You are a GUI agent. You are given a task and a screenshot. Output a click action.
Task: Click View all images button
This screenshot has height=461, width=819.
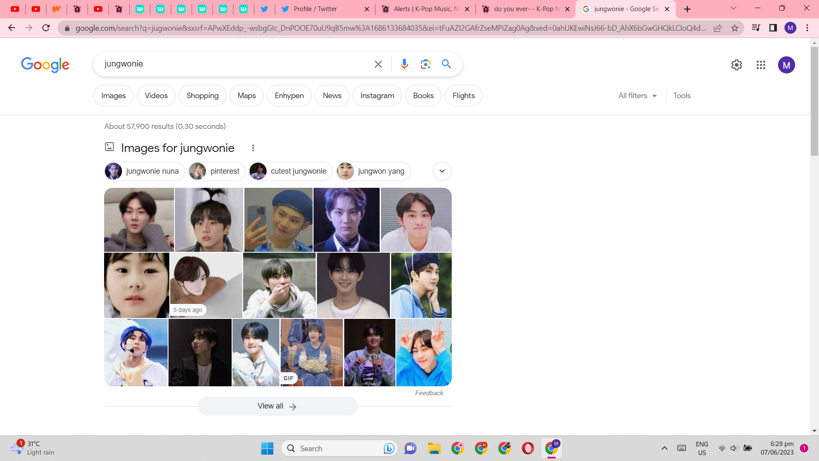[x=278, y=406]
